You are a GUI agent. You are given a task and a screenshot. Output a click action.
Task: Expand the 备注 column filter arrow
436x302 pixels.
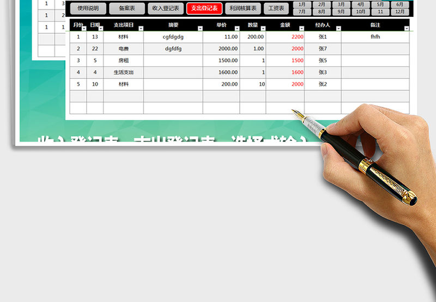[x=407, y=28]
